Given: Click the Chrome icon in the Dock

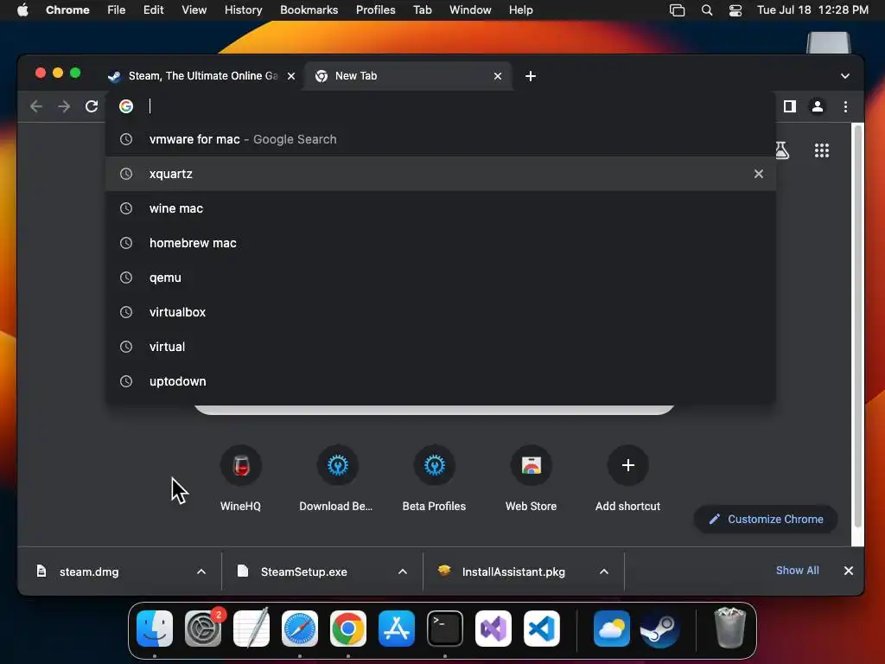Looking at the screenshot, I should tap(348, 629).
